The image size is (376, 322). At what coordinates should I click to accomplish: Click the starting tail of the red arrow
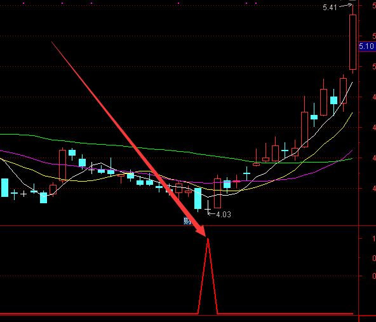coord(52,42)
